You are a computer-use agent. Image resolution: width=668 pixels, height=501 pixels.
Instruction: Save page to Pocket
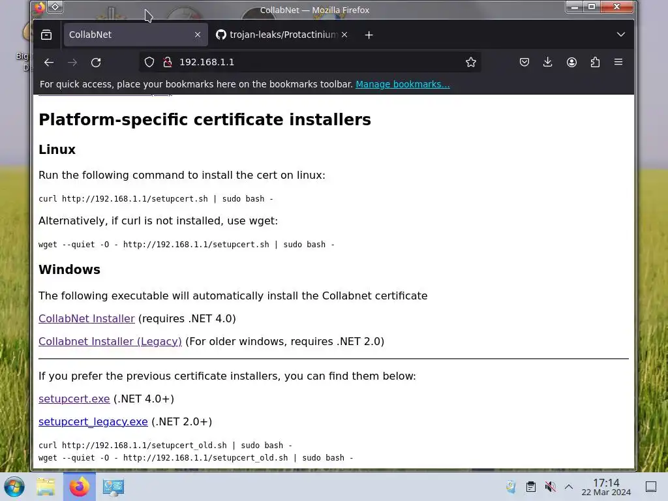[x=524, y=62]
